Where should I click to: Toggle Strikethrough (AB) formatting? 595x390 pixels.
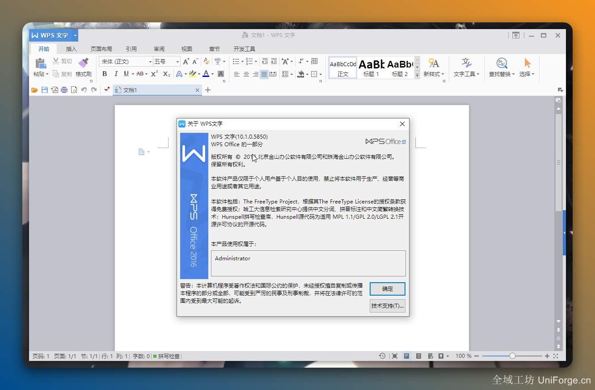140,74
